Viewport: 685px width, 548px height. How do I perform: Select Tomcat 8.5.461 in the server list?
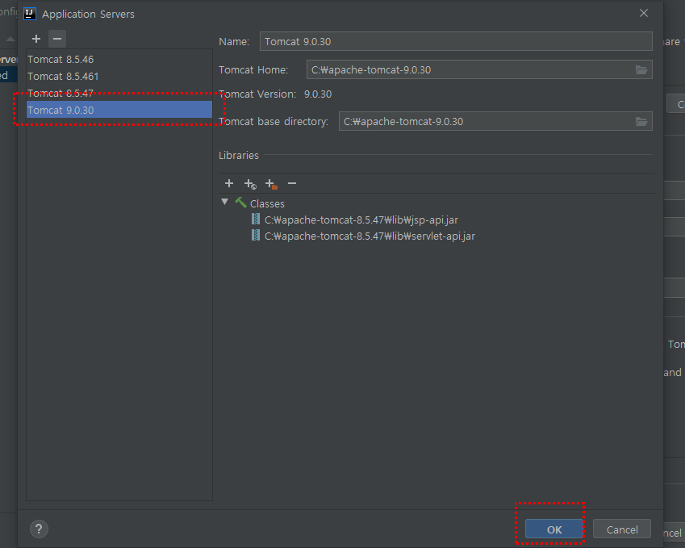click(x=119, y=77)
